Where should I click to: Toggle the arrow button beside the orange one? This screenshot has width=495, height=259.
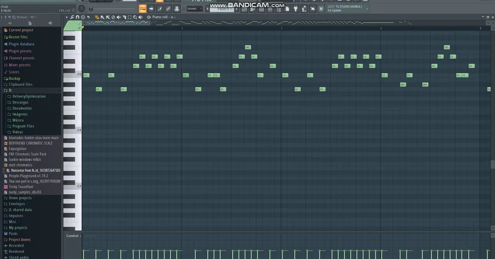coord(151,8)
